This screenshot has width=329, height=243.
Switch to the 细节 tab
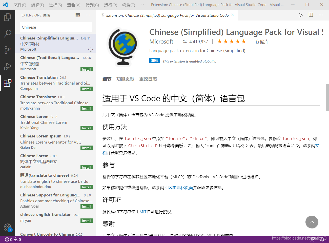click(x=107, y=79)
